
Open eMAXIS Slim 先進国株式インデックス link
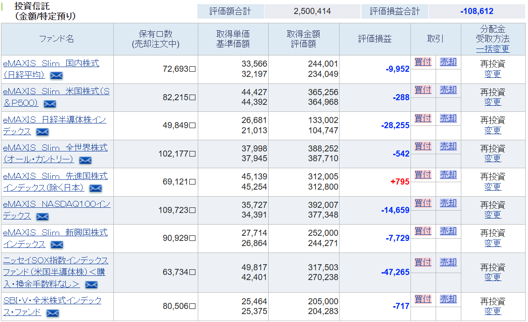(55, 182)
